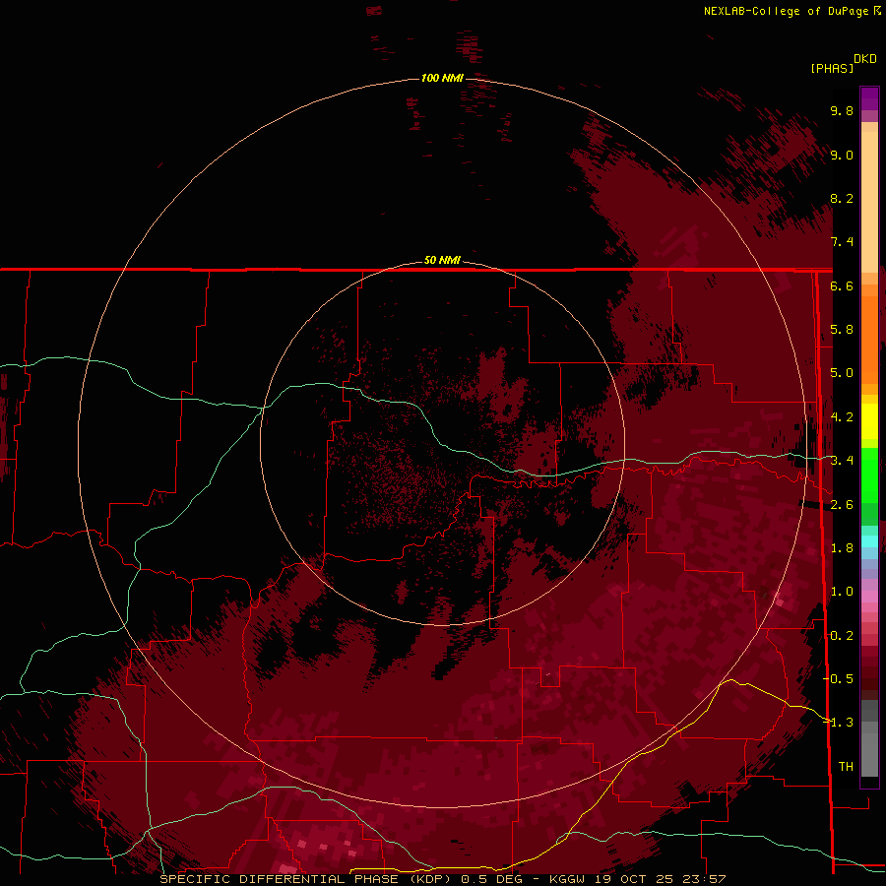Click the 6.6 value on color scale

point(842,285)
